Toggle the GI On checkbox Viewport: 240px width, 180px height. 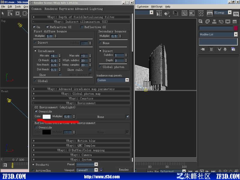coord(34,27)
